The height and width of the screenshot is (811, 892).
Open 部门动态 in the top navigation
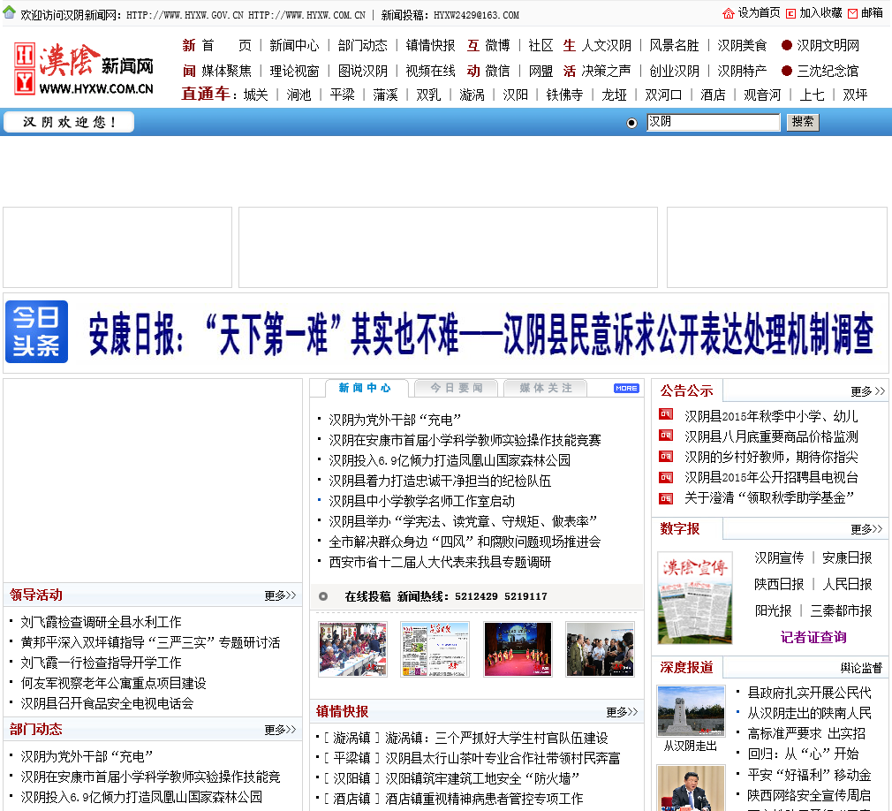pos(362,46)
